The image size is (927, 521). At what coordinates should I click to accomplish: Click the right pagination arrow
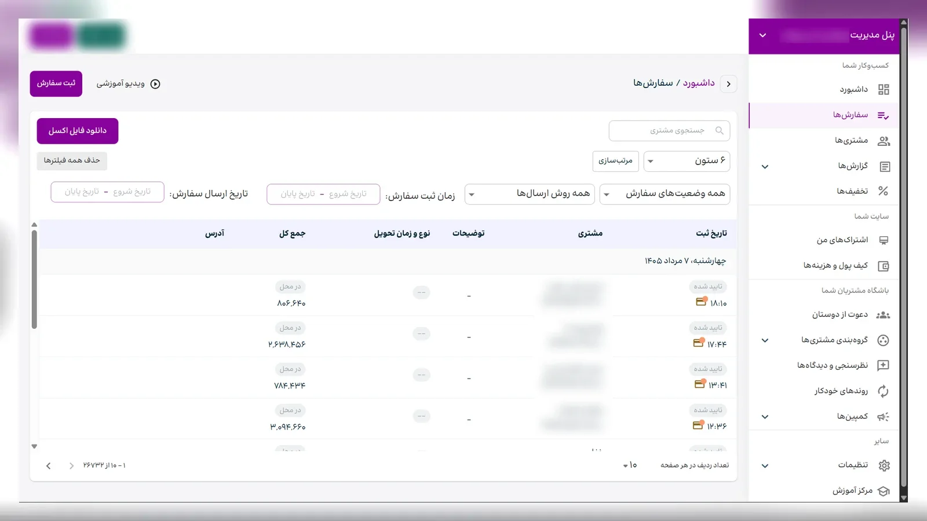71,466
